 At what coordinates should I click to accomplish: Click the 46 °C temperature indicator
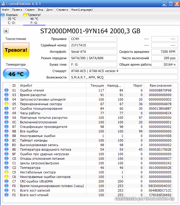[16, 74]
